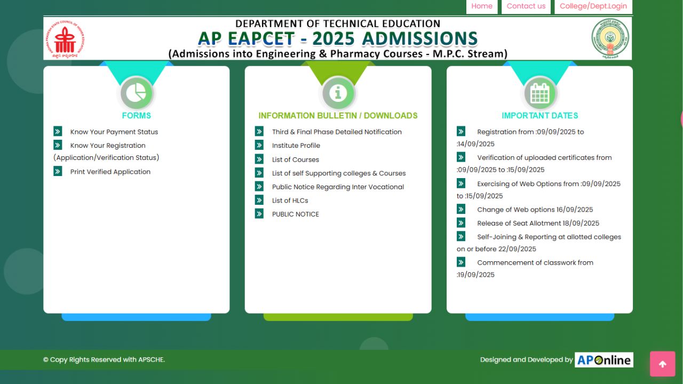Click the pink scroll-to-top arrow button

click(663, 364)
